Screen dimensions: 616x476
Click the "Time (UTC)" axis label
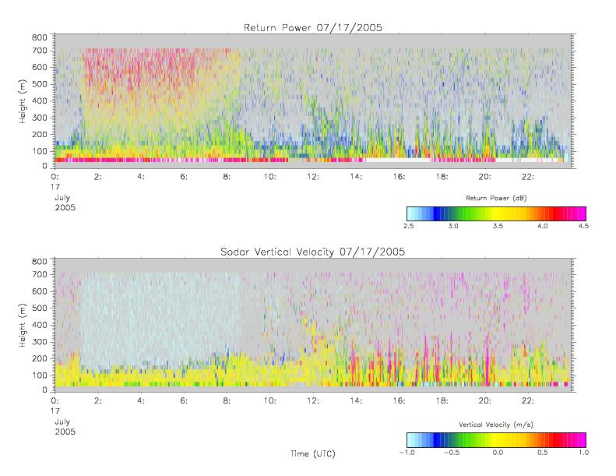(x=313, y=453)
